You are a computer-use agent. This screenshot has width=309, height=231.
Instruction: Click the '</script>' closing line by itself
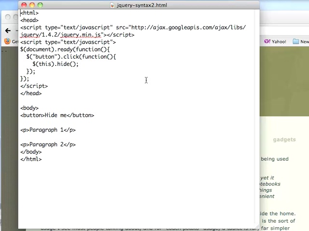[34, 86]
